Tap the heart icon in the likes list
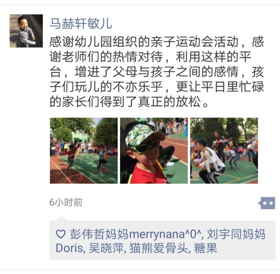This screenshot has width=280, height=274. (x=60, y=234)
